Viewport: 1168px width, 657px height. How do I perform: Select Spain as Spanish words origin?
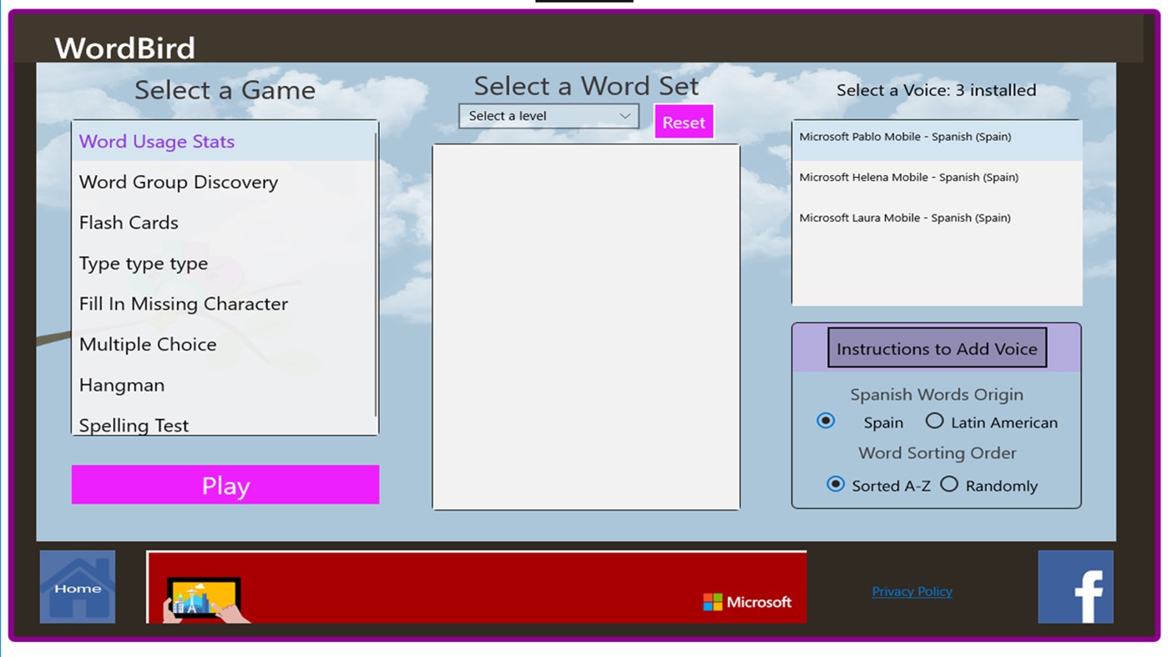[x=825, y=421]
